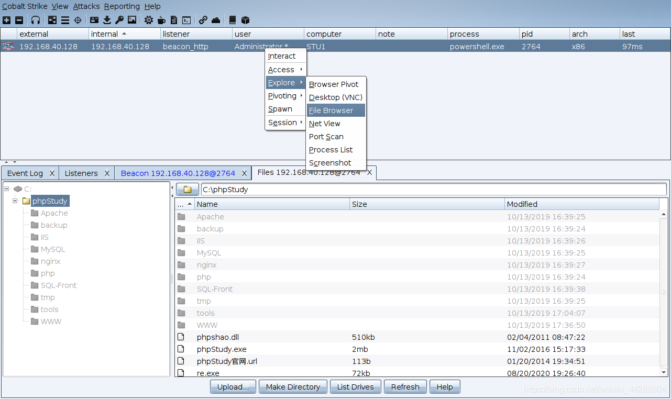This screenshot has width=671, height=399.
Task: Click the Make Directory button
Action: [x=293, y=387]
